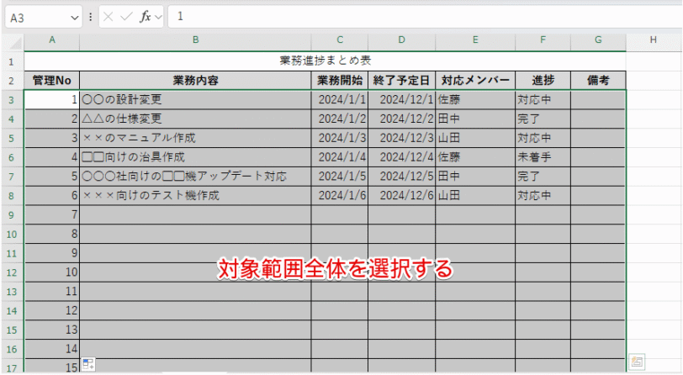Select column H header
The width and height of the screenshot is (683, 375).
coord(653,40)
